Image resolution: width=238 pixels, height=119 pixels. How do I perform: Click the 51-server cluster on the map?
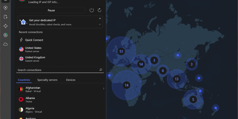[x=121, y=51]
